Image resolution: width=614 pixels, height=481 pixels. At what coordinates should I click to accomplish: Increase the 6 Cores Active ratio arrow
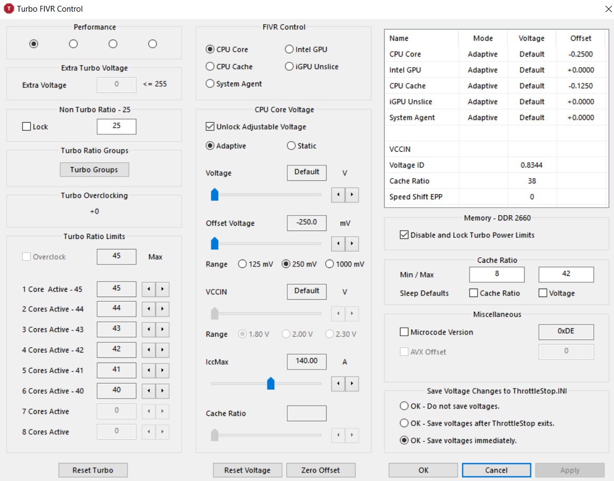163,391
